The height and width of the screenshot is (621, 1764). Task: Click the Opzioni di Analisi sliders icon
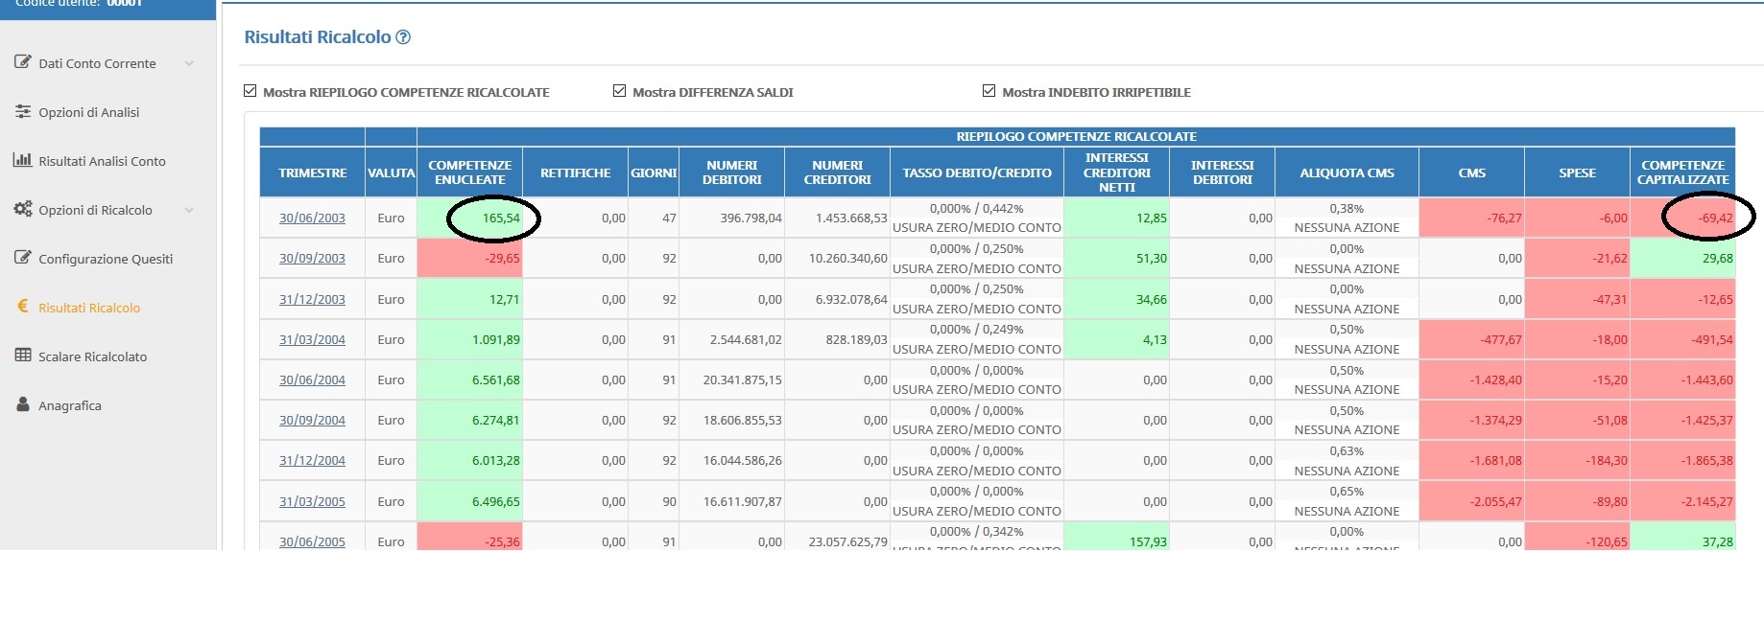pos(23,111)
